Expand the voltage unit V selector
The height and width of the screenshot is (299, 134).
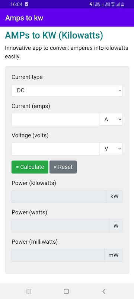click(111, 149)
